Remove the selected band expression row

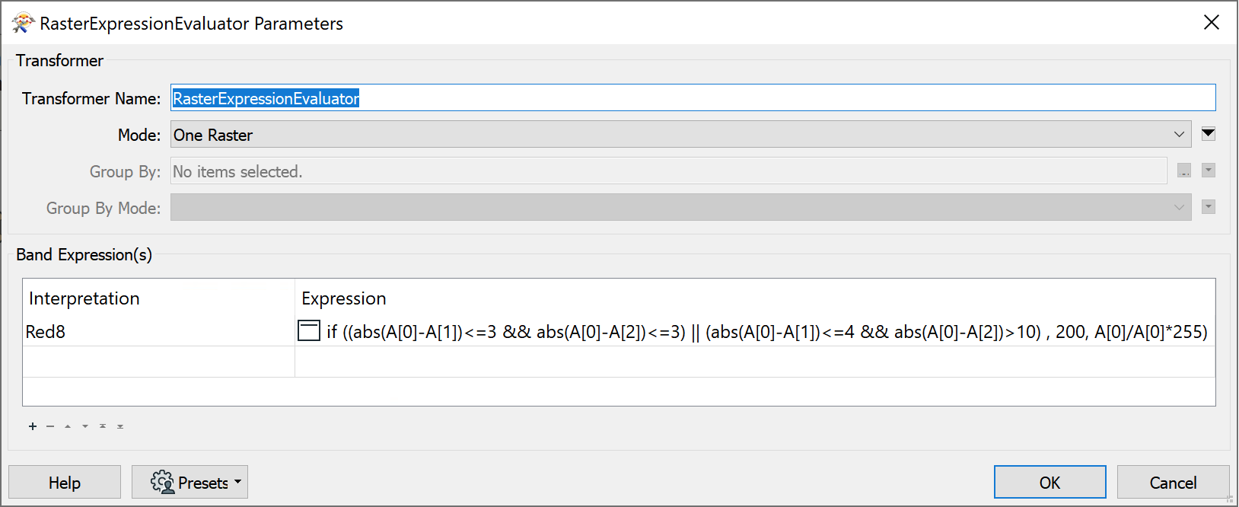click(50, 426)
